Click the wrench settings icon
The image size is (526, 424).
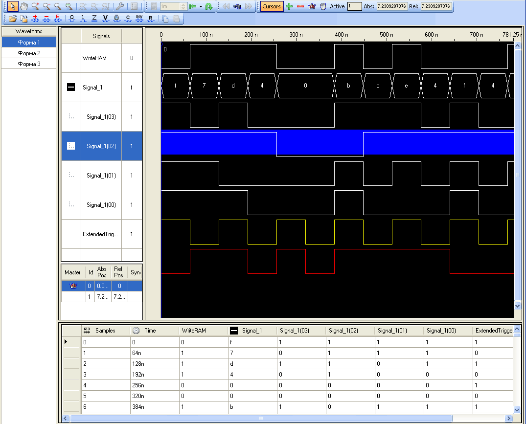click(x=119, y=7)
